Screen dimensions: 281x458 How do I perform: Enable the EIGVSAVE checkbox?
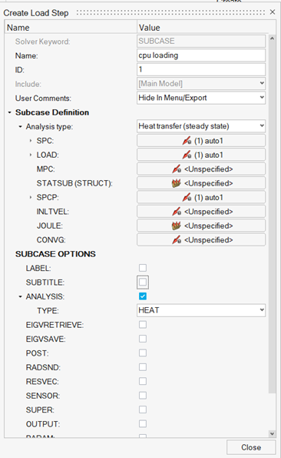(143, 339)
